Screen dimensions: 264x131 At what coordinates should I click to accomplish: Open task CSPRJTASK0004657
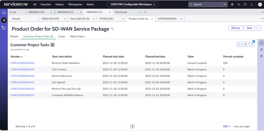pyautogui.click(x=22, y=95)
